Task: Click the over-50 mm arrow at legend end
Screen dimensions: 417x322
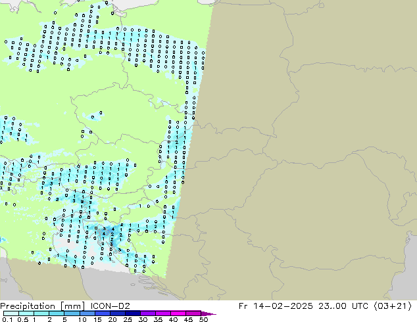Action: (x=208, y=313)
